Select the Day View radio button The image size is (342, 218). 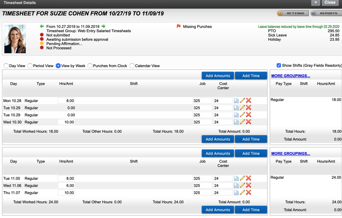coord(6,66)
